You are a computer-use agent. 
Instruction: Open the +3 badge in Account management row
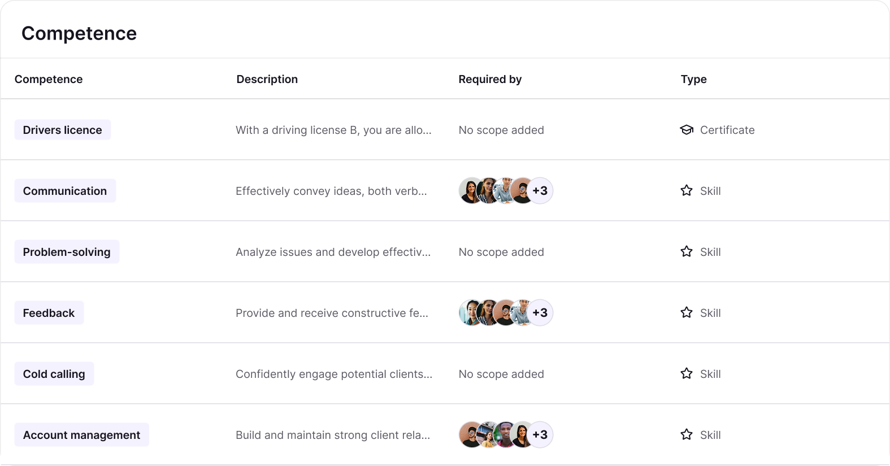coord(540,435)
